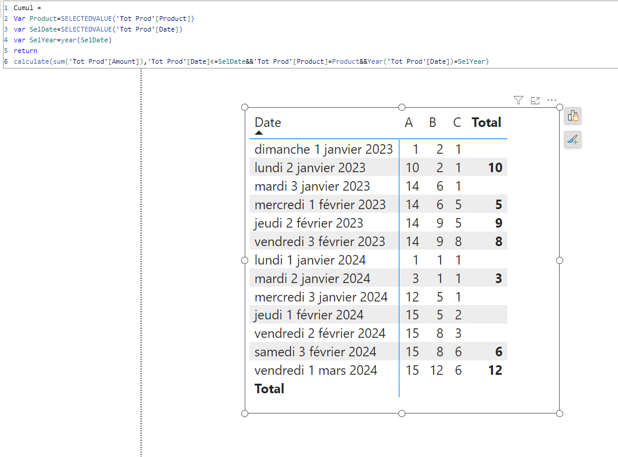Click column header A

click(x=408, y=123)
